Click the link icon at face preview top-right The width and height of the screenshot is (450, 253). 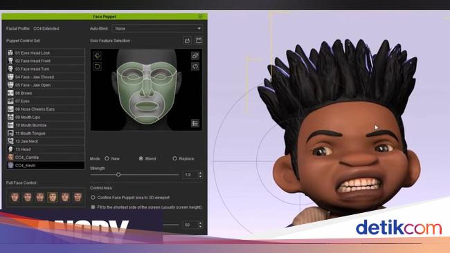tap(195, 55)
